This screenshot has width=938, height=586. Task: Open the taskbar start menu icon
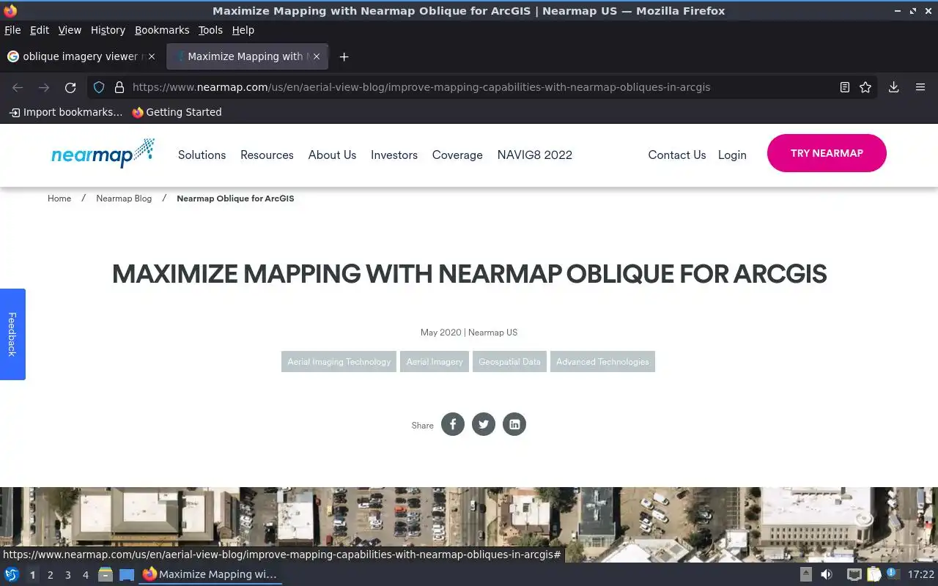(x=11, y=574)
